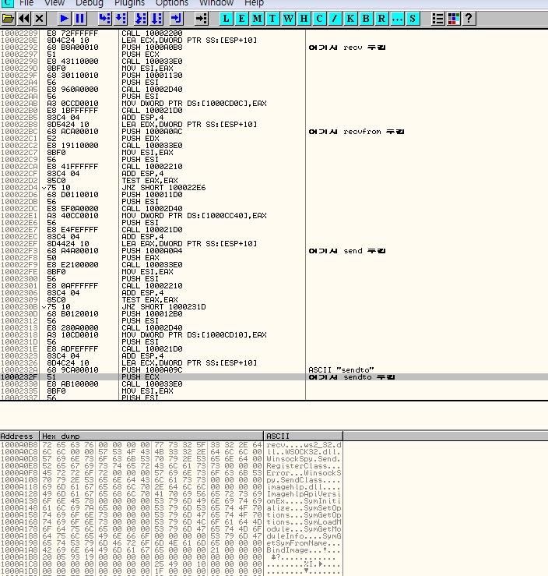Show Patches via slash button
Screen dimensions: 548x576
(335, 19)
